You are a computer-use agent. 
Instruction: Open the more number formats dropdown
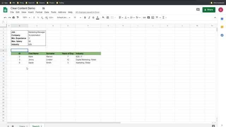(51, 18)
